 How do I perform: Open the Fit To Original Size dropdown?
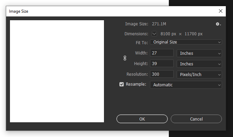pos(186,42)
